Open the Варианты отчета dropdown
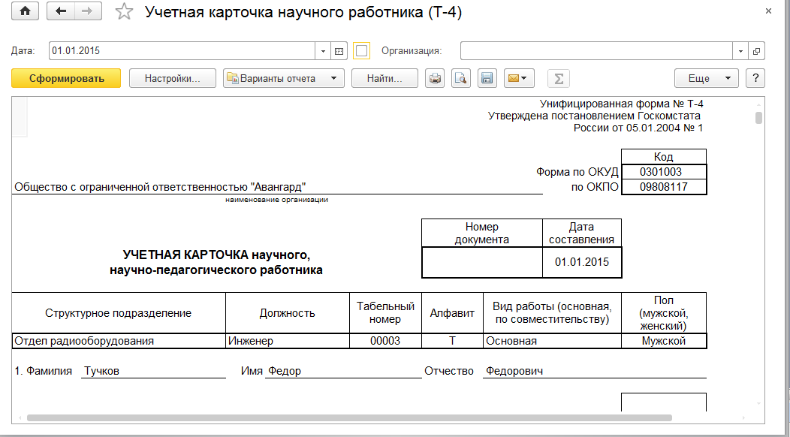 (284, 78)
